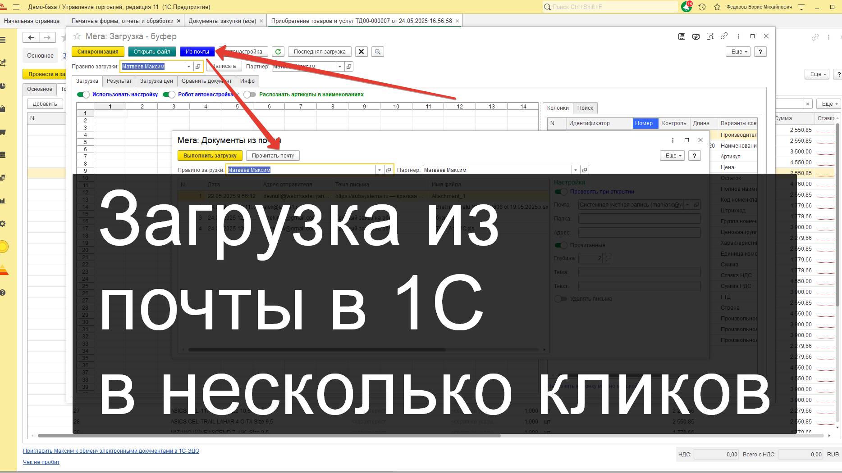Expand the Правило загрузки dropdown arrow
This screenshot has height=473, width=842.
189,66
